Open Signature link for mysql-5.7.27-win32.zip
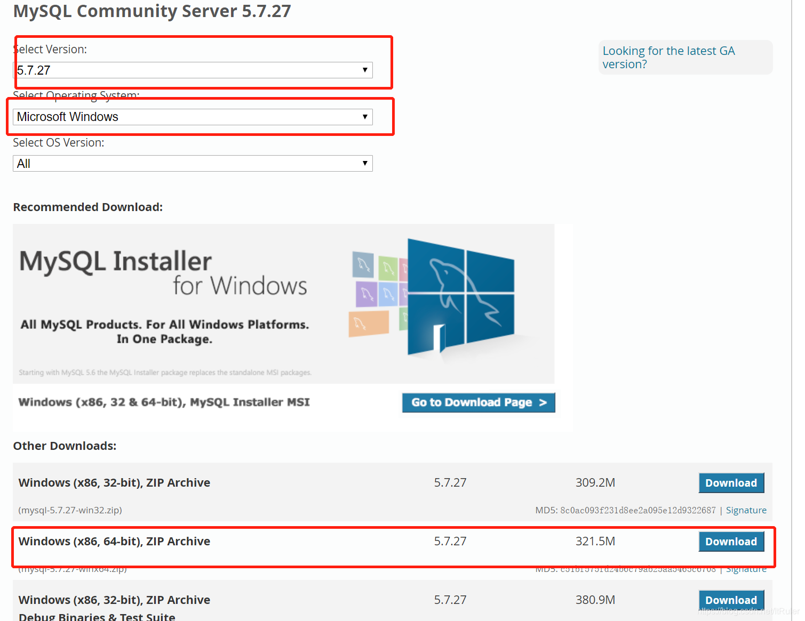 pos(746,510)
